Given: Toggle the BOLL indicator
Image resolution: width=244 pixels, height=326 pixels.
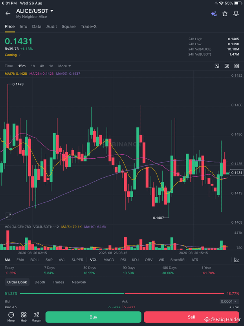Looking at the screenshot, I should pos(35,260).
